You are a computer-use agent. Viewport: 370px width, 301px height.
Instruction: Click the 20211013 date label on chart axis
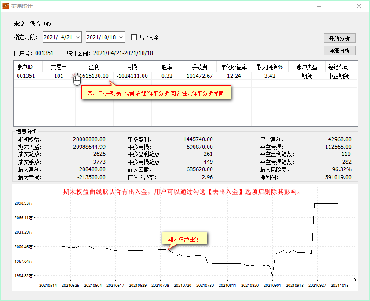(340, 286)
